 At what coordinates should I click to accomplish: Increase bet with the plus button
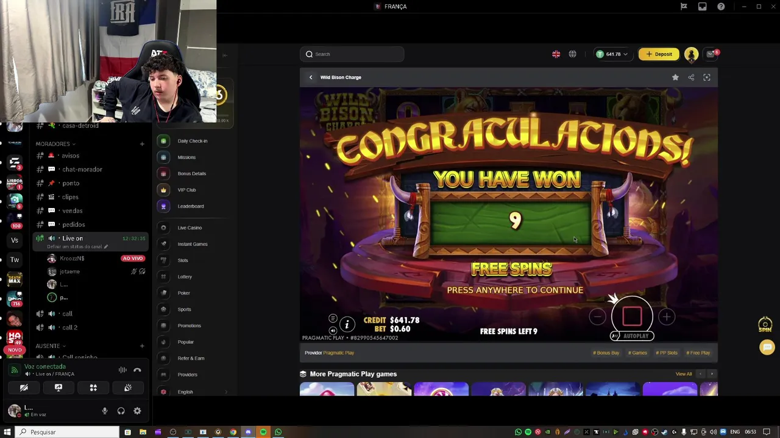point(667,316)
